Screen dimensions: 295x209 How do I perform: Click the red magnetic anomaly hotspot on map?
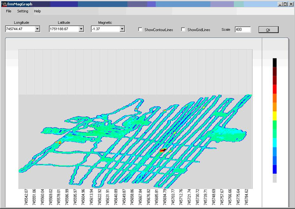[163, 151]
